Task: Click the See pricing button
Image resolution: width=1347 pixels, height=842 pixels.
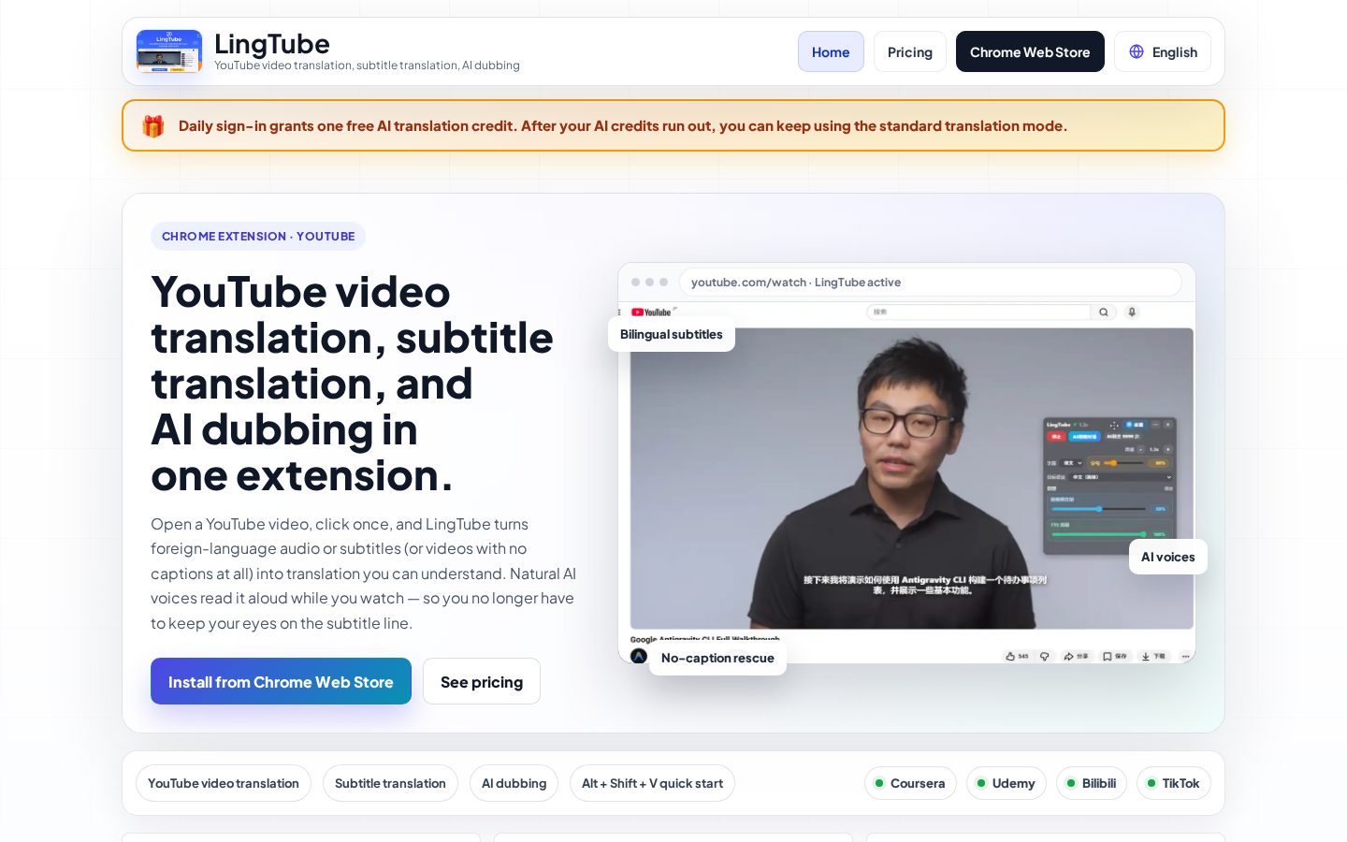Action: pos(482,681)
